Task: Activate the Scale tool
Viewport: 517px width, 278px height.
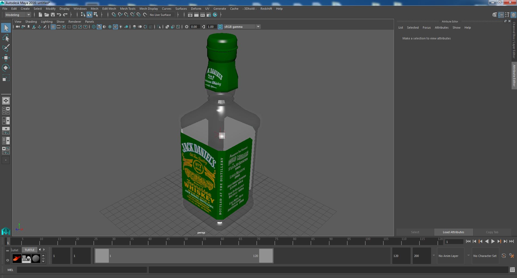Action: (6, 78)
